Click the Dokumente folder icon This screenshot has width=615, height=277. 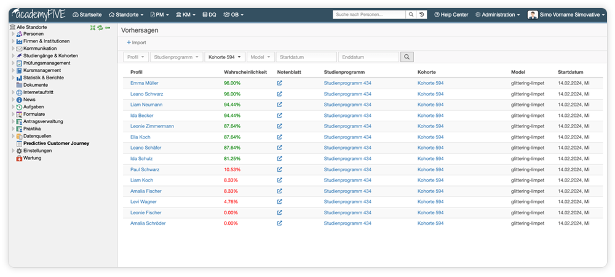19,85
